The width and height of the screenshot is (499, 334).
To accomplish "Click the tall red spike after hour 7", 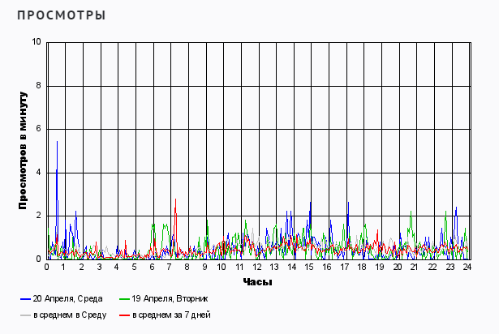I will tap(175, 199).
